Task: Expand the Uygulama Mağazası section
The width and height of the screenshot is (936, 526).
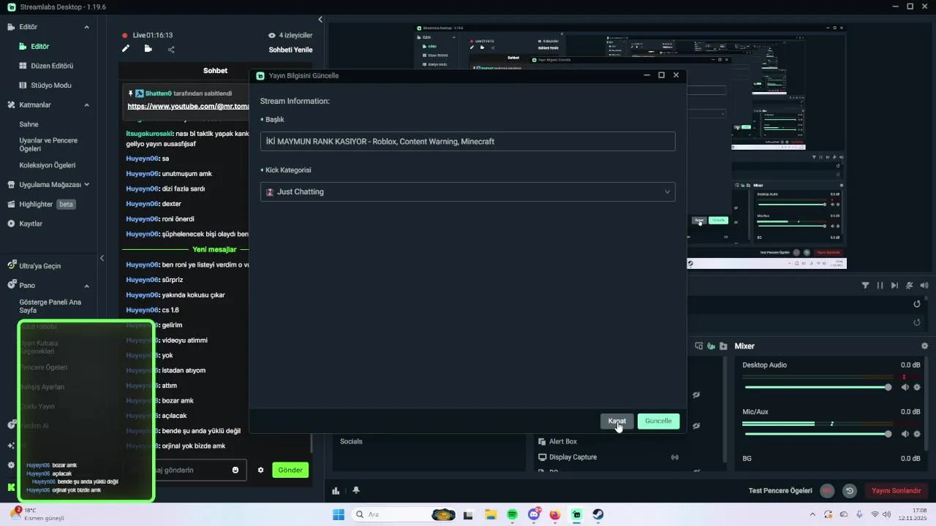Action: [86, 185]
